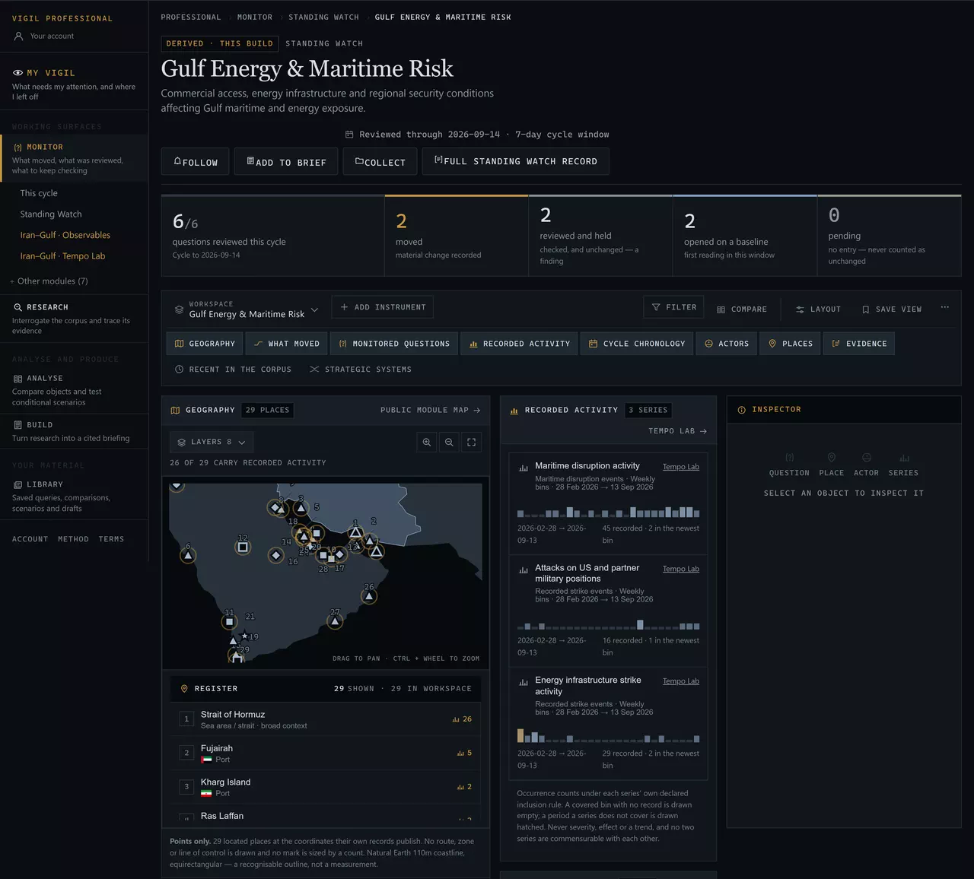The height and width of the screenshot is (879, 974).
Task: Click the Build document icon
Action: 18,425
